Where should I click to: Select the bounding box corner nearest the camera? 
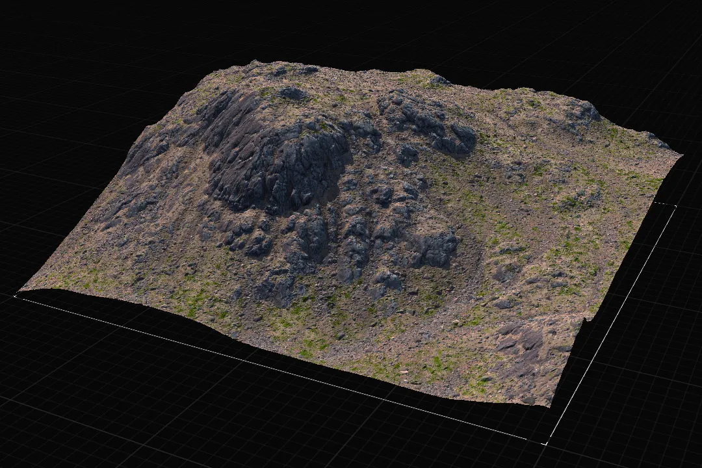coord(546,444)
